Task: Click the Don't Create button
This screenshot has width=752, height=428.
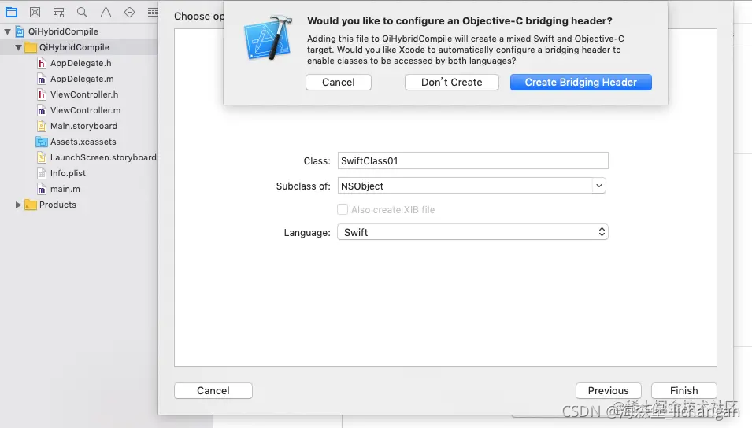Action: pyautogui.click(x=452, y=82)
